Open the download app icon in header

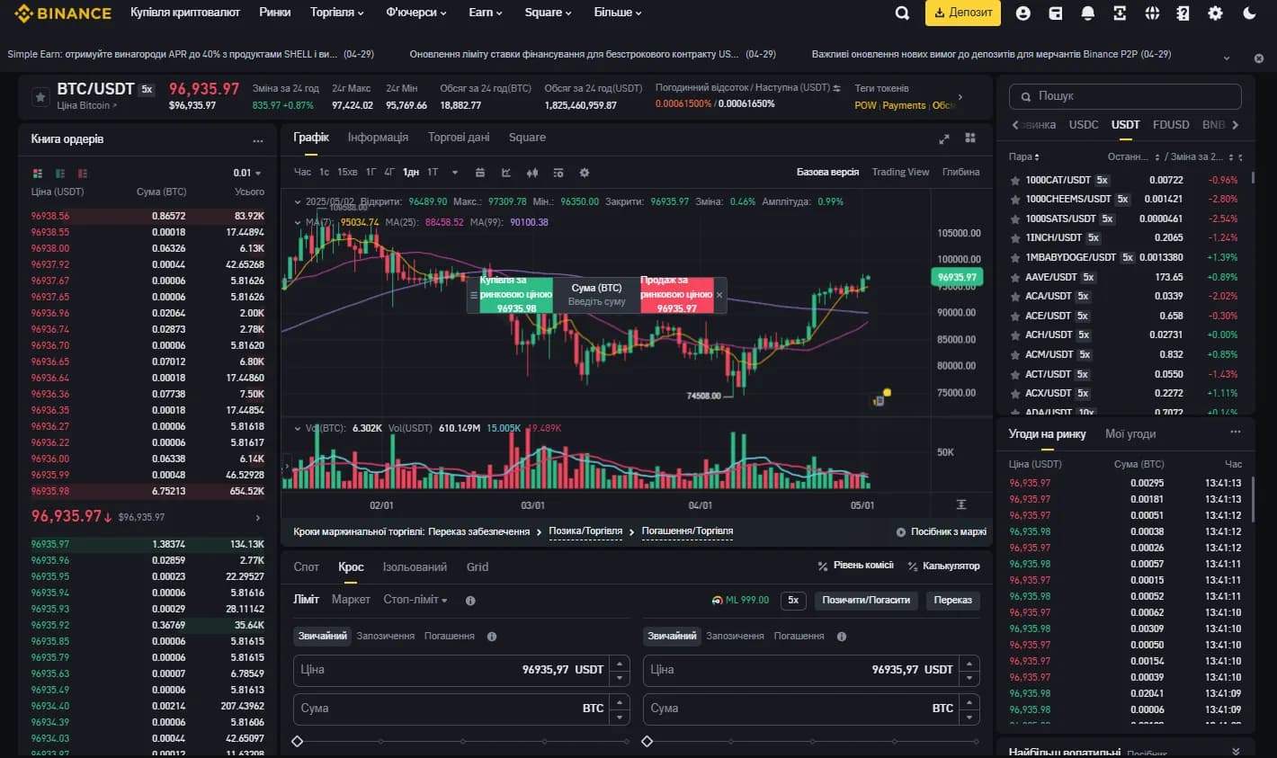1120,13
